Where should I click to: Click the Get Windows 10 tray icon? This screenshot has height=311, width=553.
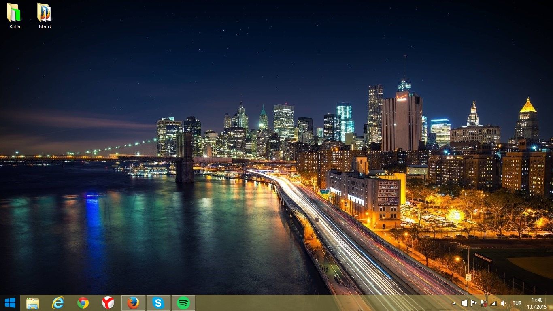coord(464,303)
